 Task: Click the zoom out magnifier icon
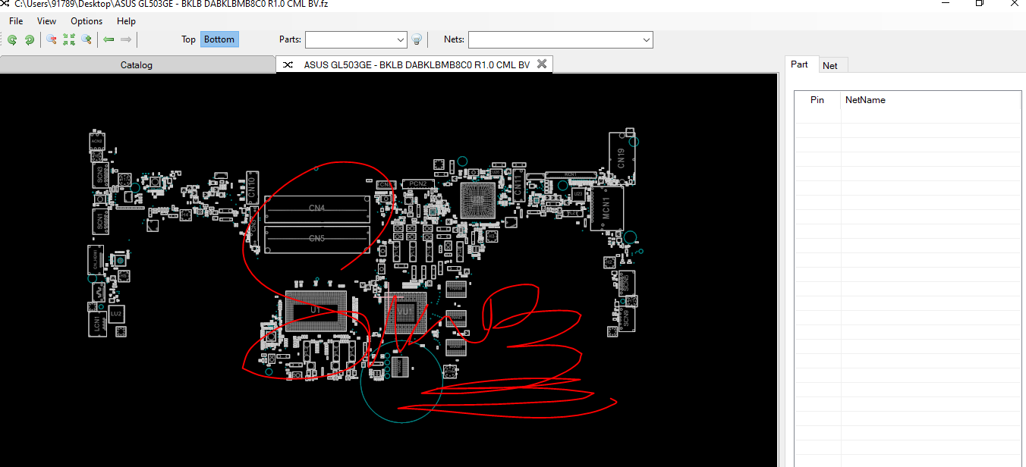click(x=52, y=39)
